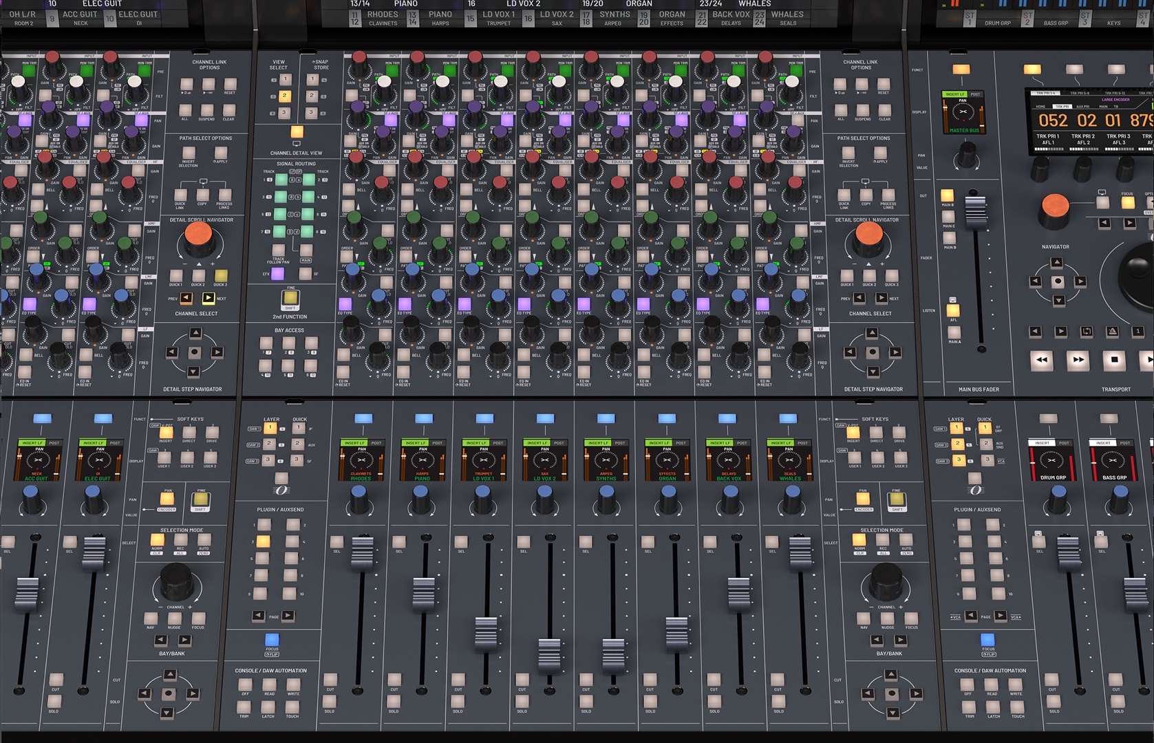Click the center dot key on the NAVIGATOR pad
The height and width of the screenshot is (743, 1154).
[1058, 281]
